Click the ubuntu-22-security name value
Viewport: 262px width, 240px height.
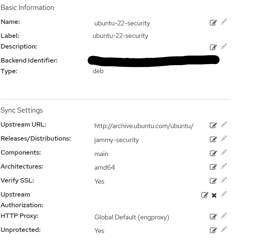122,23
